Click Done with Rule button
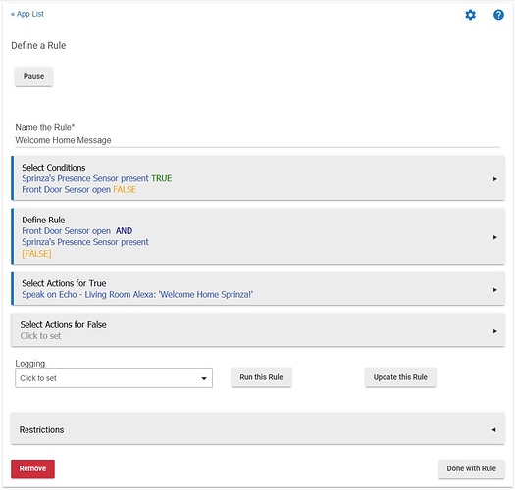The width and height of the screenshot is (515, 490). click(x=471, y=468)
